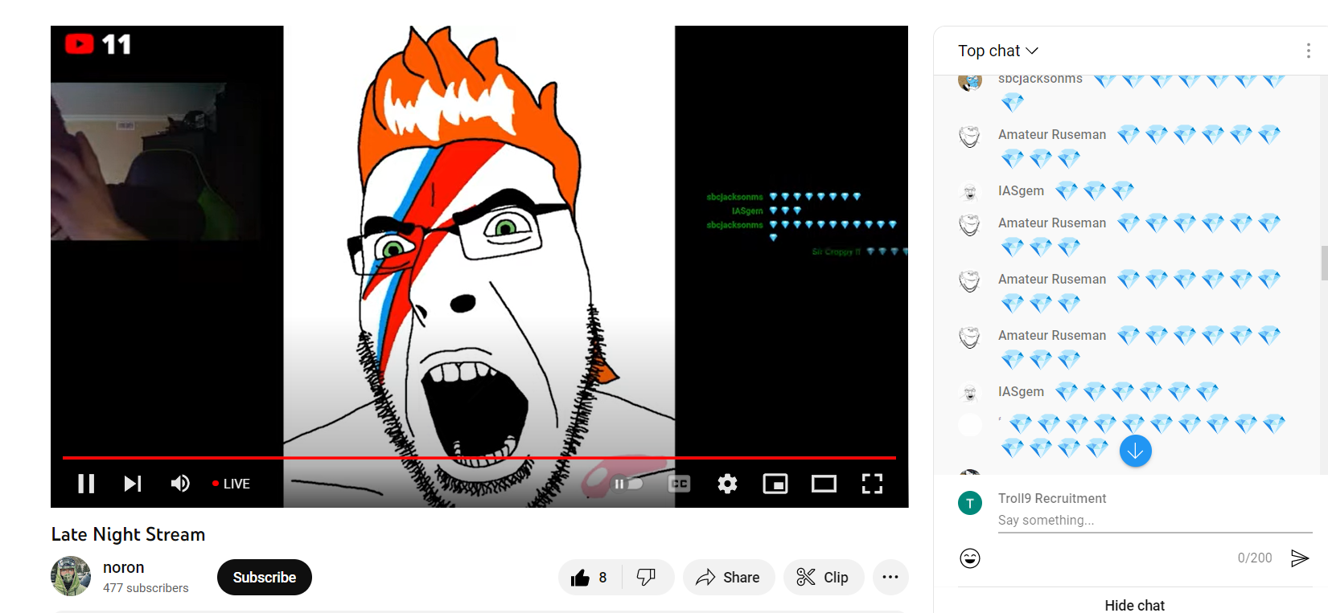Open emoji picker in chat
1328x613 pixels.
click(970, 558)
